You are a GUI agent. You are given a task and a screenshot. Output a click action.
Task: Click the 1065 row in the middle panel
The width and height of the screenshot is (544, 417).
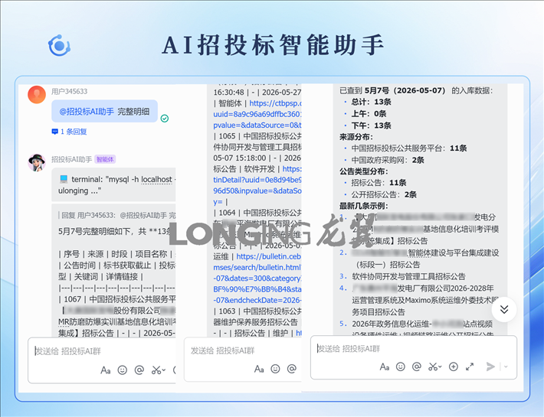point(257,136)
